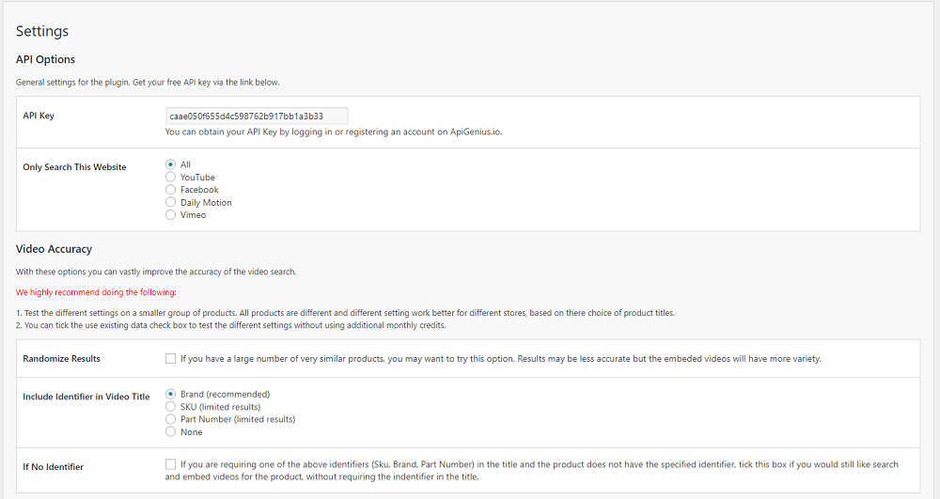Choose None for identifier in video title
Screen dimensions: 940x499
(x=170, y=432)
